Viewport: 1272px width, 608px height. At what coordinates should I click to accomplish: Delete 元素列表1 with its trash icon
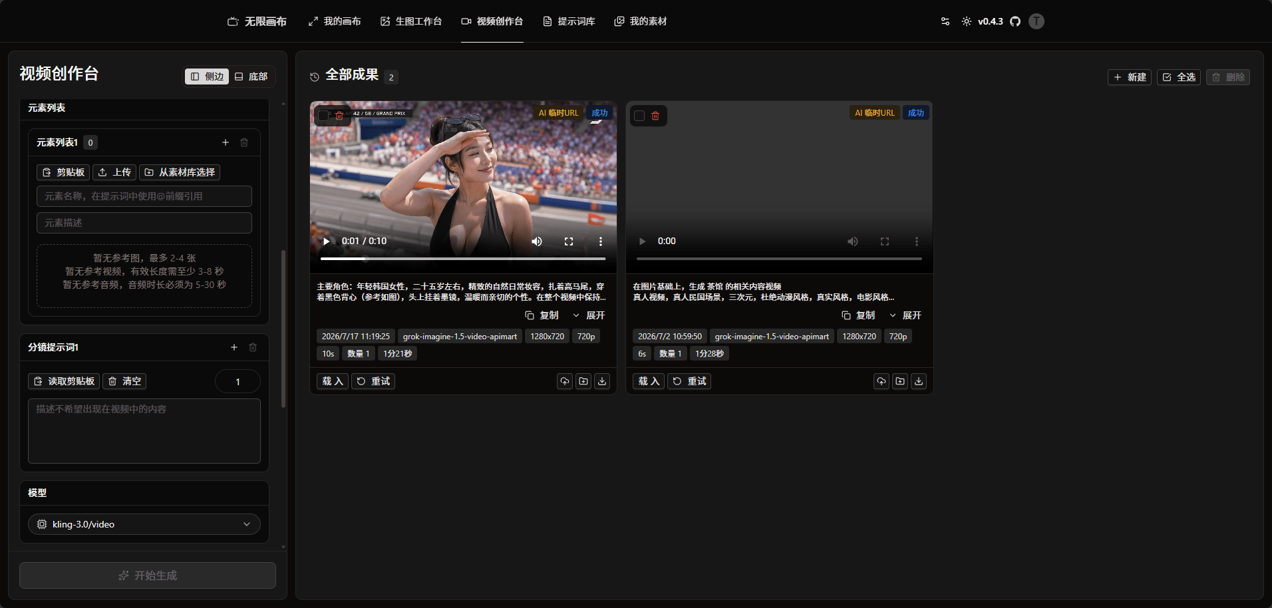click(x=244, y=142)
